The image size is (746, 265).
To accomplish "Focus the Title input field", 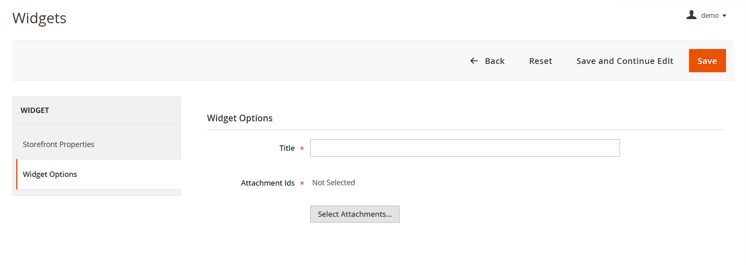I will [464, 148].
